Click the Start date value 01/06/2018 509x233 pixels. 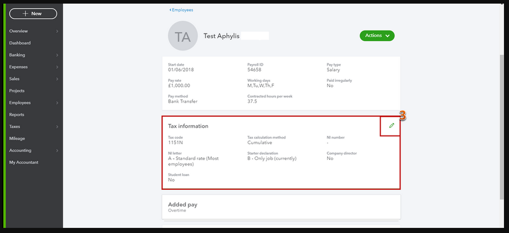pyautogui.click(x=181, y=70)
